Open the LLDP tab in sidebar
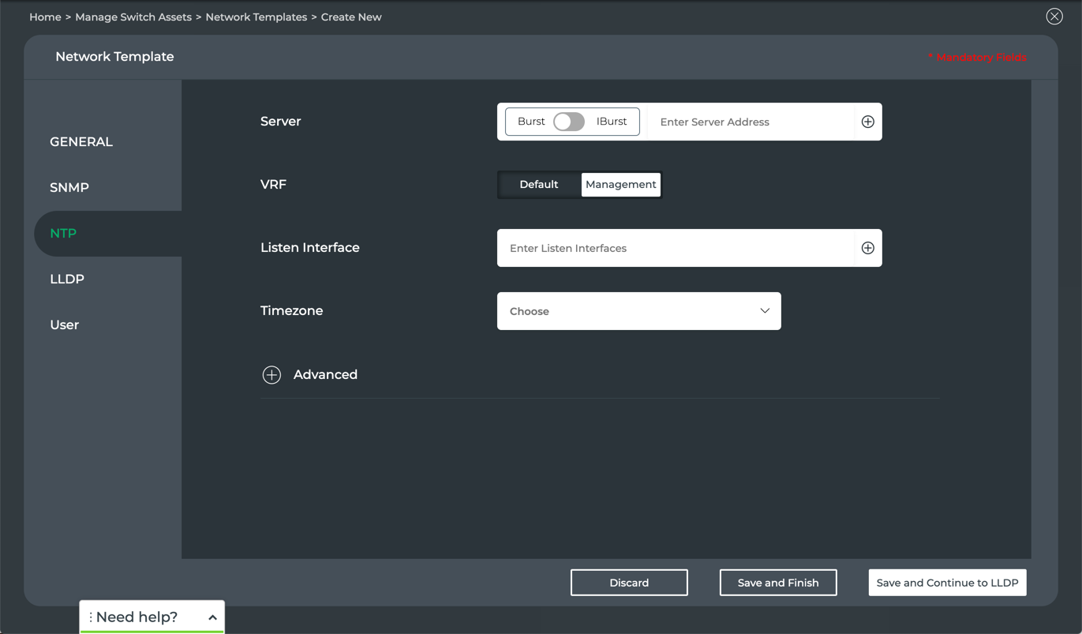1082x634 pixels. coord(67,279)
